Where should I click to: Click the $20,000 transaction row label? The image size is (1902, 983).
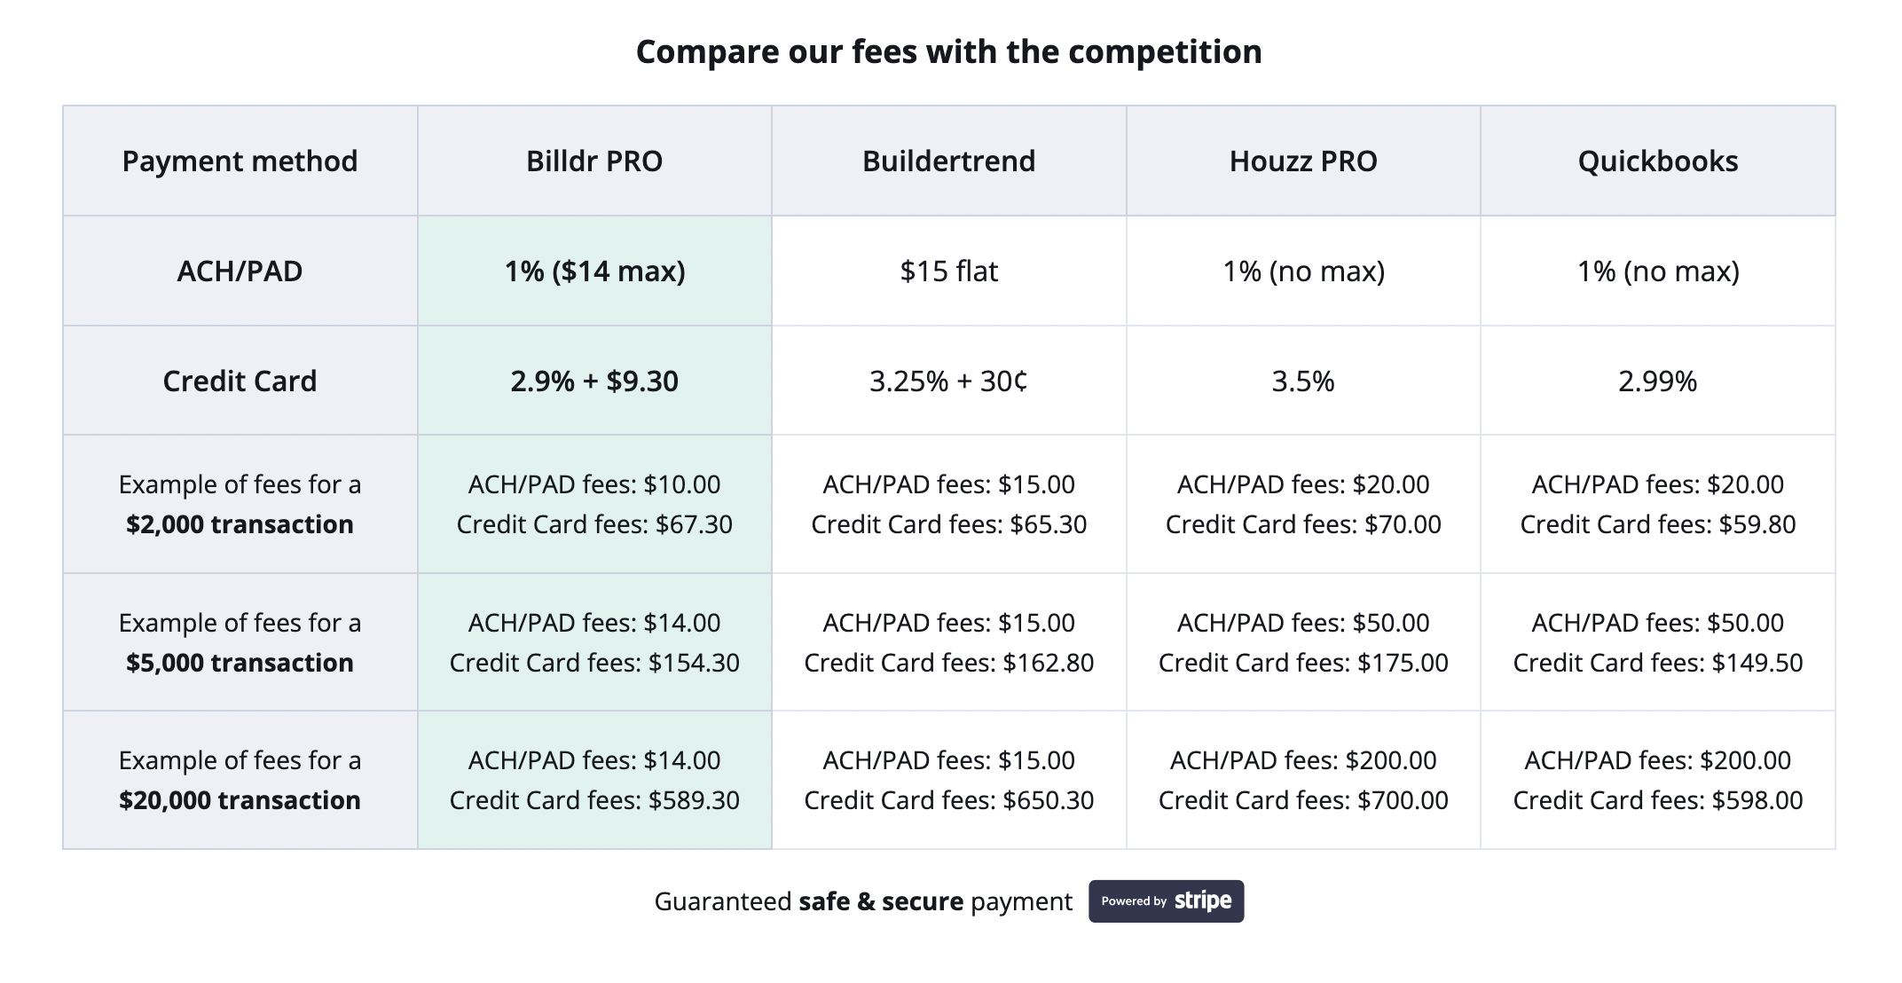tap(240, 781)
